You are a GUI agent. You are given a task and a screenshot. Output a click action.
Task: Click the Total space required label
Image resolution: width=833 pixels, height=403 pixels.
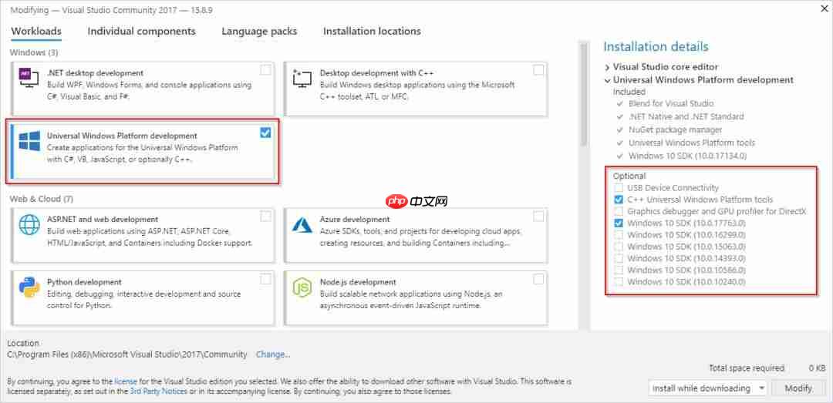pyautogui.click(x=747, y=368)
